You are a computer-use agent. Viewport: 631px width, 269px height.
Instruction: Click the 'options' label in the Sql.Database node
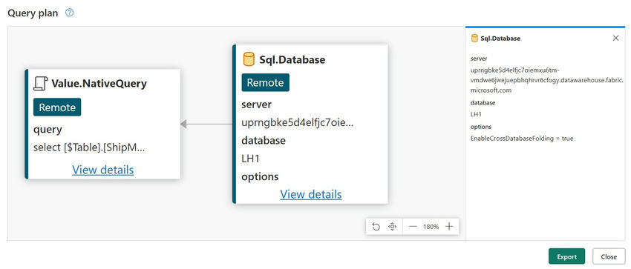[x=260, y=176]
